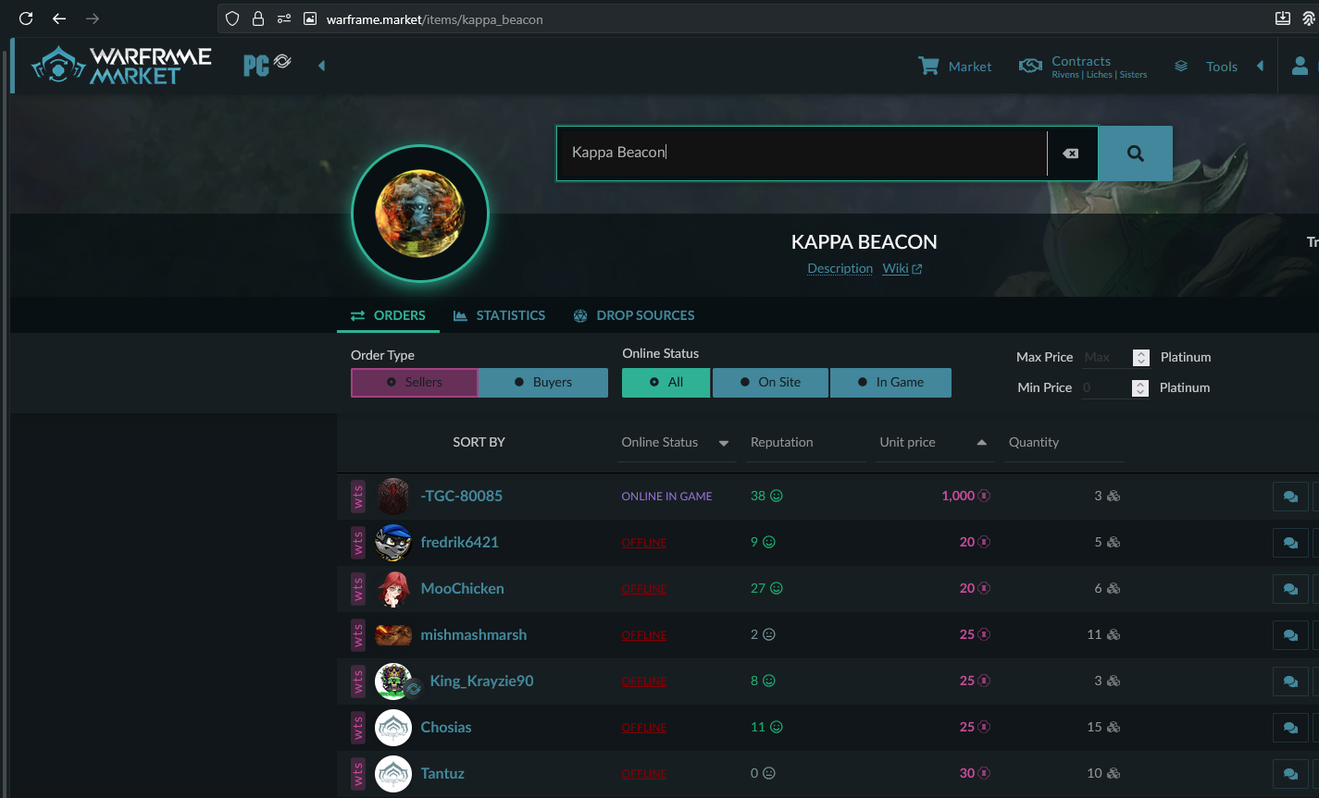Switch to the Statistics tab

click(x=500, y=315)
